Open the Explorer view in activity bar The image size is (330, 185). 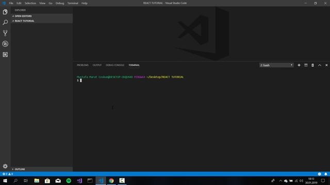click(5, 12)
